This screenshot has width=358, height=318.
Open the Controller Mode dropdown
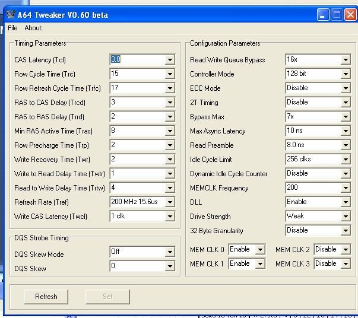346,74
